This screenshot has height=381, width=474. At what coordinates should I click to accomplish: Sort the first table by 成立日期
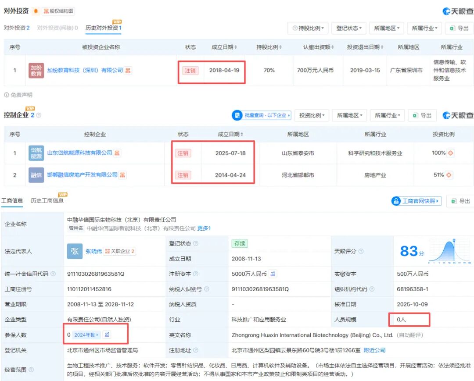click(224, 47)
